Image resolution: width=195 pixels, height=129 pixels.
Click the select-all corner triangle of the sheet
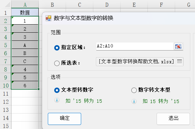8,5
